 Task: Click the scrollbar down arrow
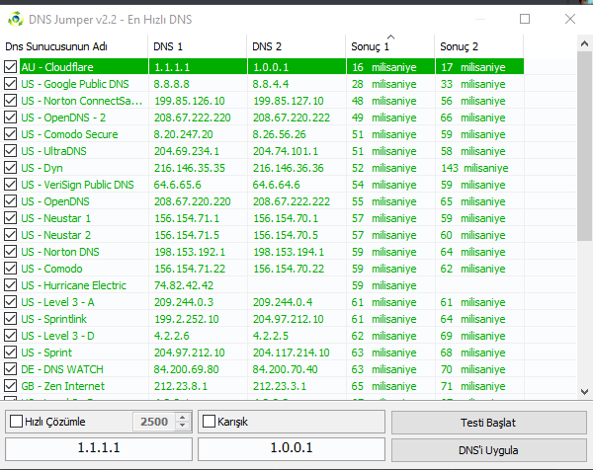[x=584, y=392]
